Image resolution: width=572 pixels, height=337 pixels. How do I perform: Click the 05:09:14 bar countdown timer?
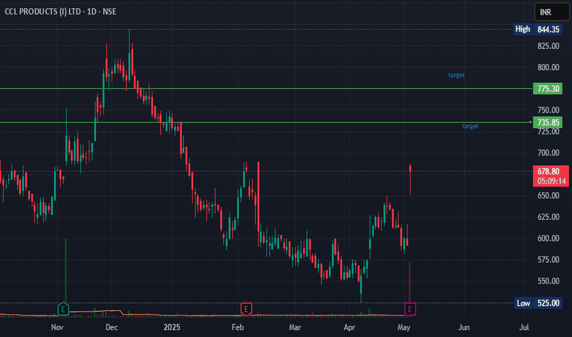(x=551, y=181)
